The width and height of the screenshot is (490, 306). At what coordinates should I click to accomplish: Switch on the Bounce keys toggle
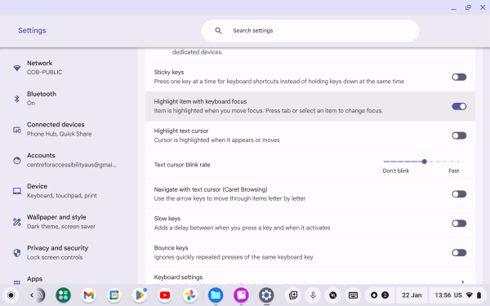459,253
